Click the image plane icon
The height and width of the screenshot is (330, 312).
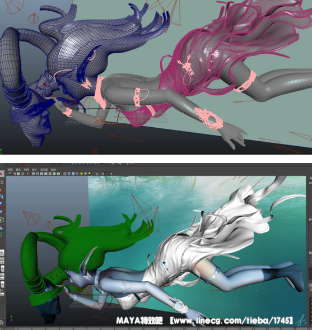click(23, 174)
